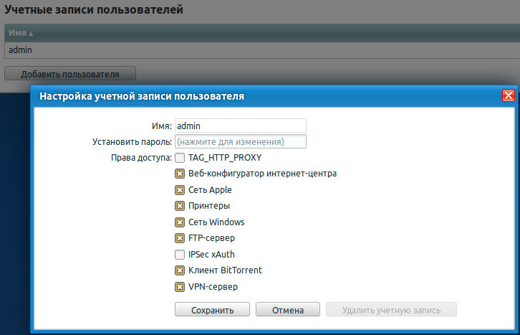
Task: Enable the IPSec xAuth checkbox
Action: tap(180, 254)
